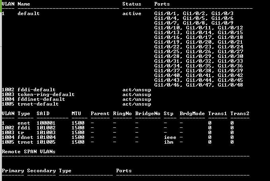Screen dimensions: 270x181
Task: Click the 'Parent' column header
Action: (100, 114)
